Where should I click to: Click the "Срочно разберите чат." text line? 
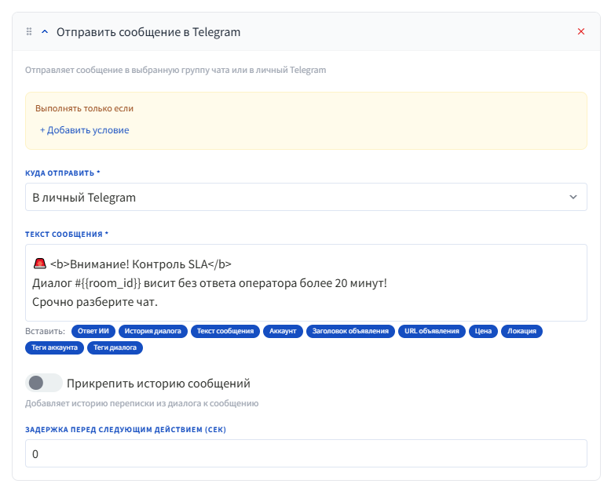tap(95, 302)
